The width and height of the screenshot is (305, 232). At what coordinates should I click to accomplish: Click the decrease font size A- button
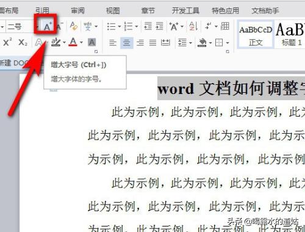pyautogui.click(x=59, y=26)
